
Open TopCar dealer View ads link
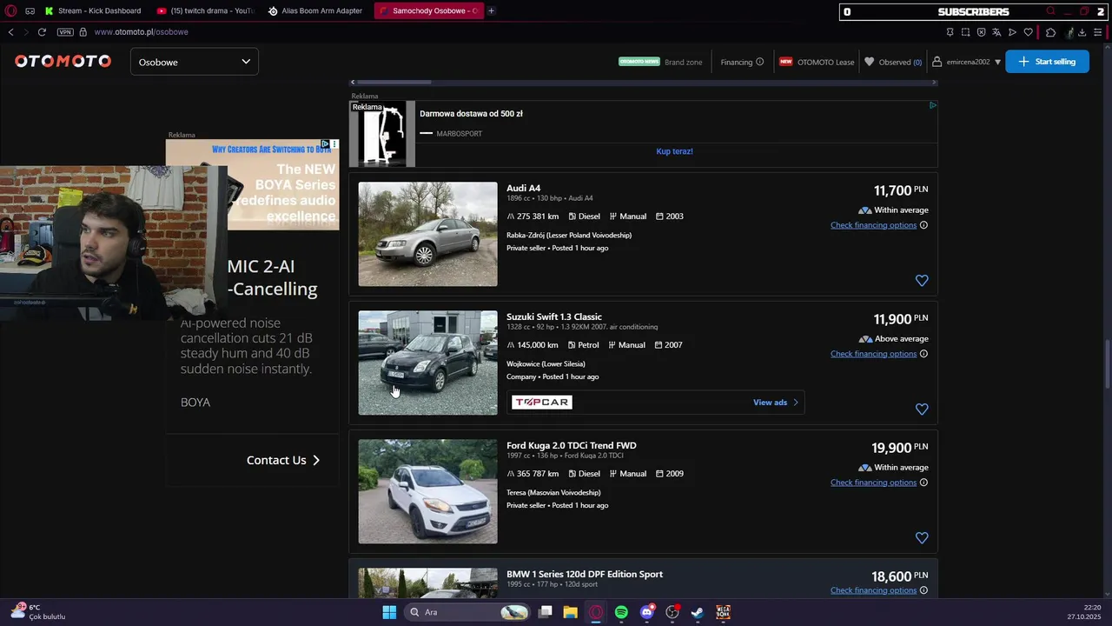776,403
